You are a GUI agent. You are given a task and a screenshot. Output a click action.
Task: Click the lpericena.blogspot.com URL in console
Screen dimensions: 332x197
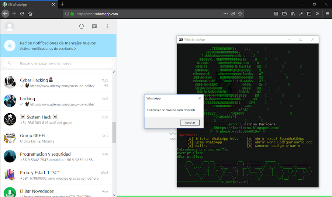coord(248,128)
